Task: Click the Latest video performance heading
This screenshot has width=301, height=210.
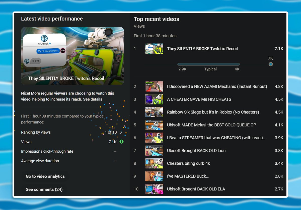Action: tap(52, 19)
